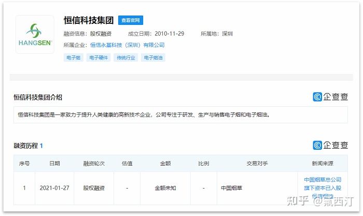Click the 序号 column header

coord(24,164)
